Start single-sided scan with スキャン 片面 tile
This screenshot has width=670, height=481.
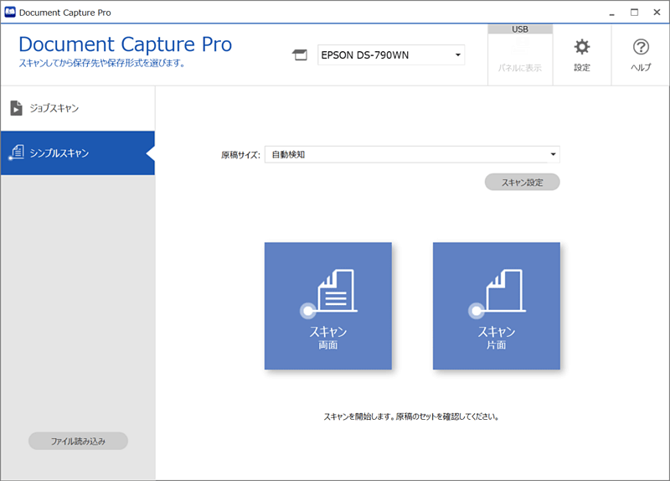pyautogui.click(x=496, y=306)
